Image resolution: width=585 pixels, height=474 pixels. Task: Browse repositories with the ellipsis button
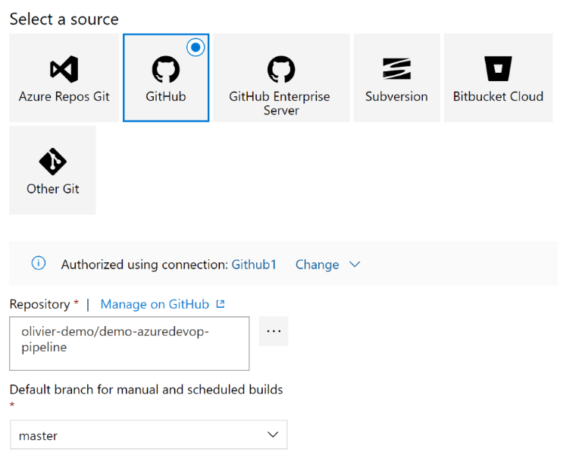coord(274,331)
